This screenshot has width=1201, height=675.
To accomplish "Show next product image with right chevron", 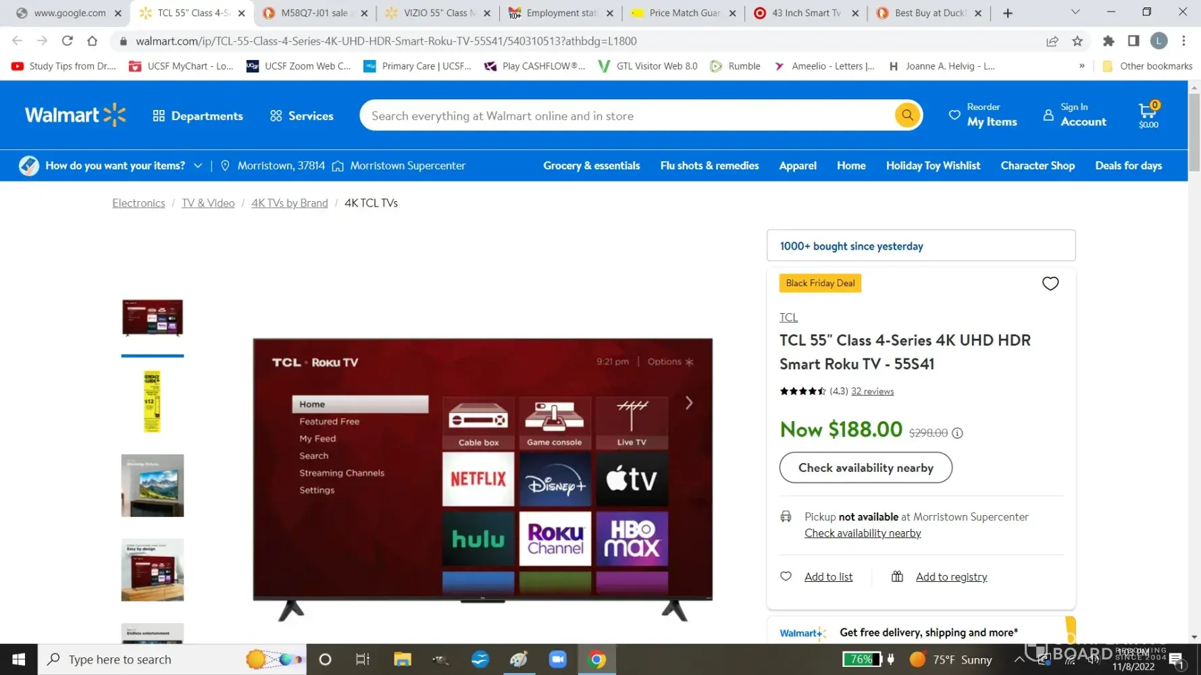I will [x=688, y=403].
